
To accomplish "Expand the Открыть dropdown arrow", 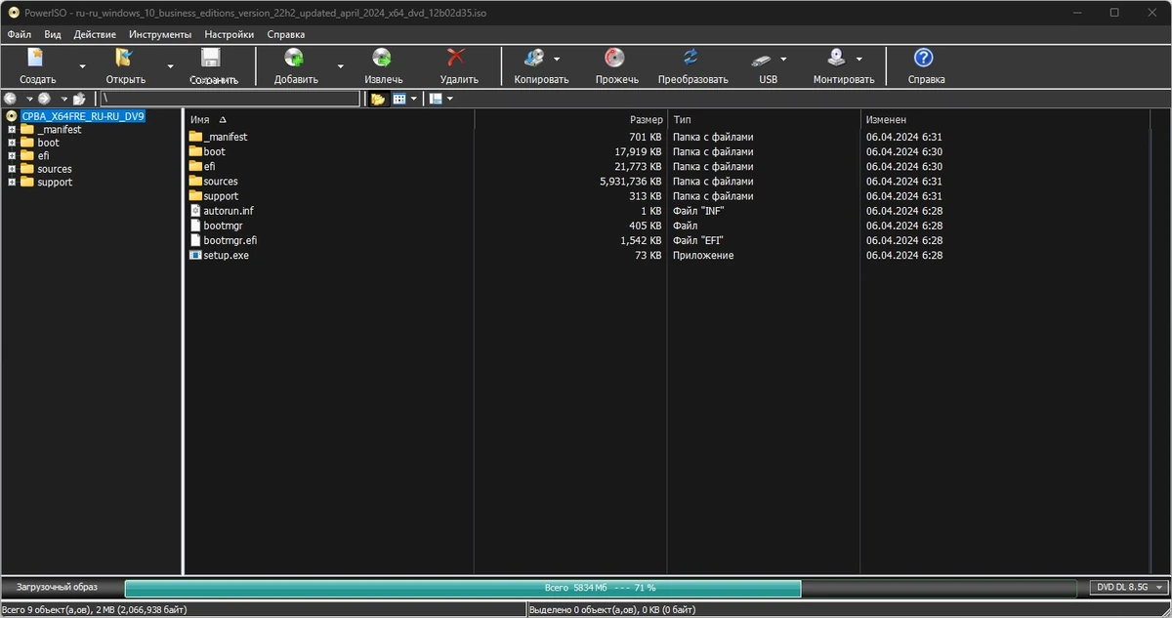I will (x=170, y=66).
